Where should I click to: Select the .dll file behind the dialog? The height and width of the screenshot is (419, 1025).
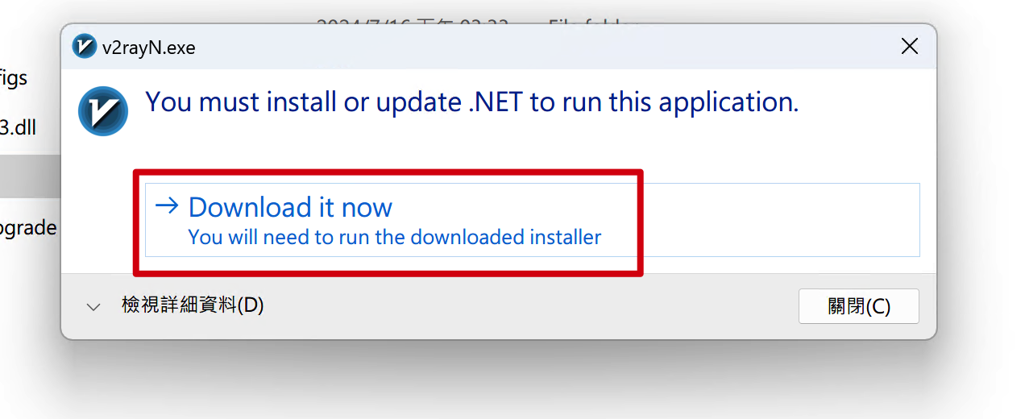coord(18,128)
